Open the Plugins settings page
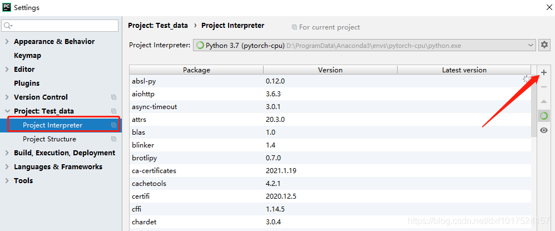 coord(27,83)
